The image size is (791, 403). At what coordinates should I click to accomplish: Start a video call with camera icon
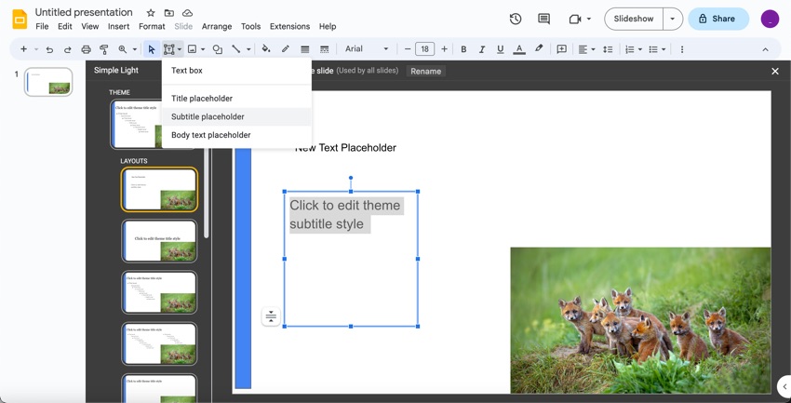(x=574, y=19)
